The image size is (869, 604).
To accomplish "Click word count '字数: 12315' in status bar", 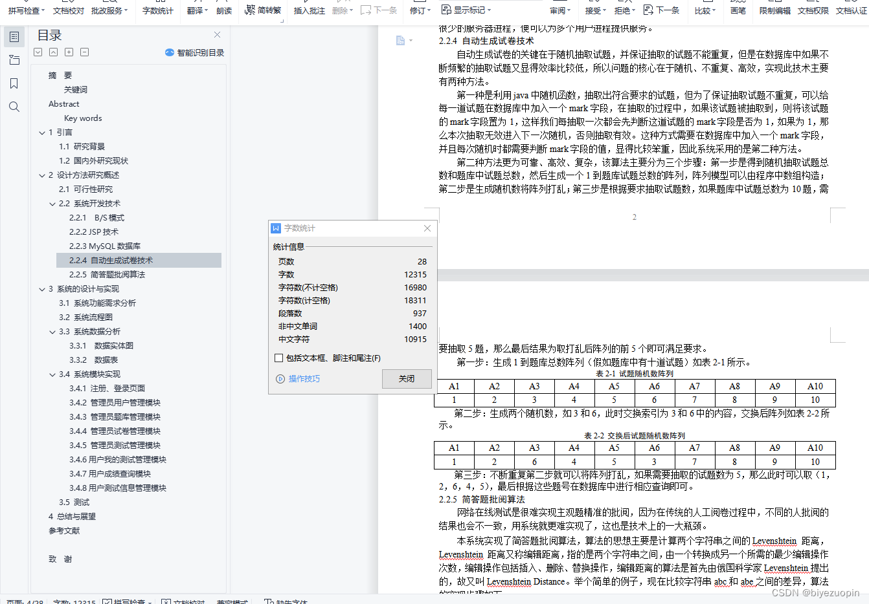I will pyautogui.click(x=74, y=601).
